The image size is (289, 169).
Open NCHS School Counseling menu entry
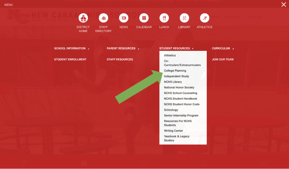181,93
